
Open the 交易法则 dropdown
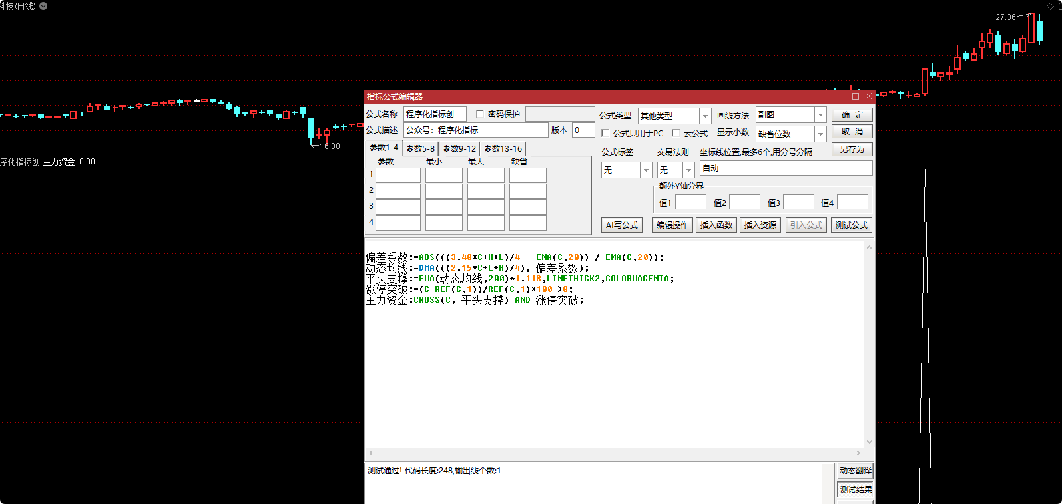coord(688,170)
